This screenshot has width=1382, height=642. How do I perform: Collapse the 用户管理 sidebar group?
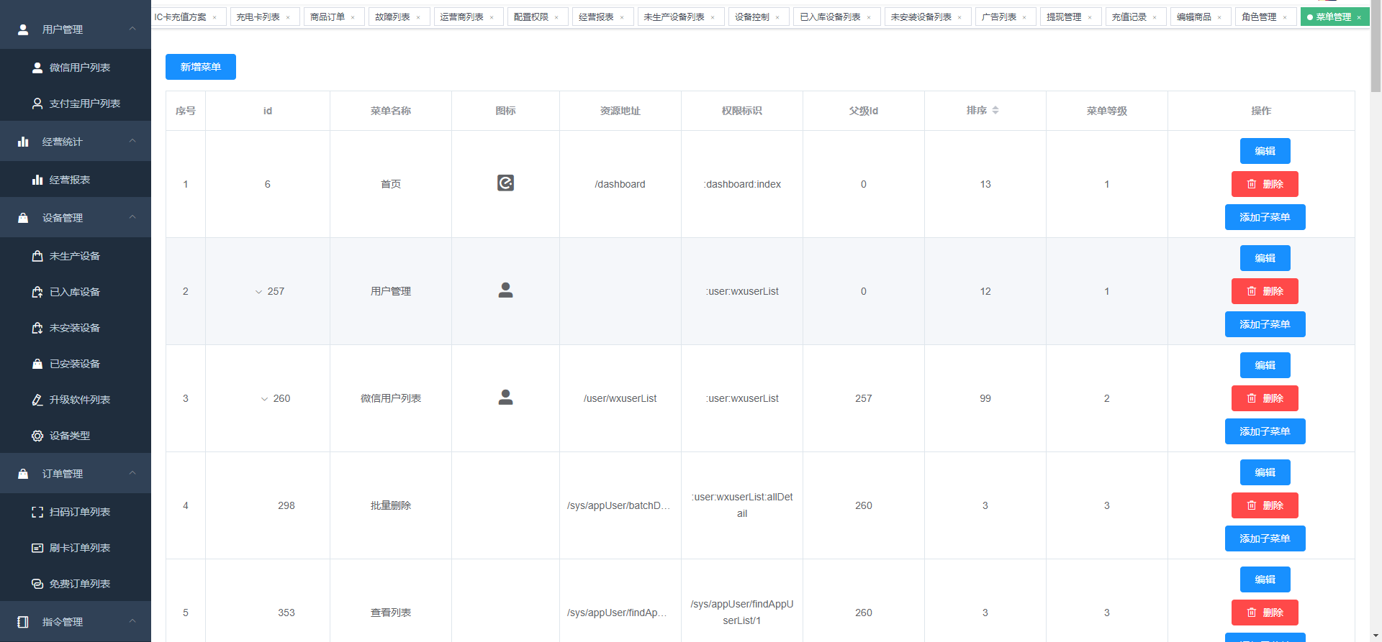coord(132,29)
